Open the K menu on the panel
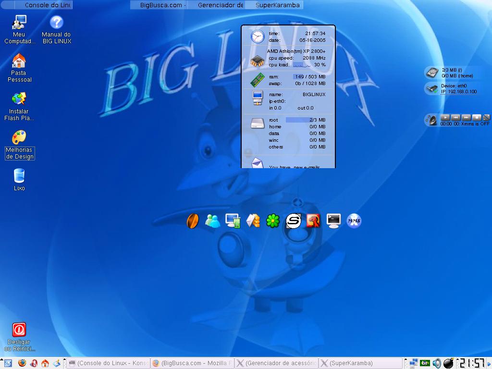This screenshot has width=492, height=369. [x=8, y=363]
